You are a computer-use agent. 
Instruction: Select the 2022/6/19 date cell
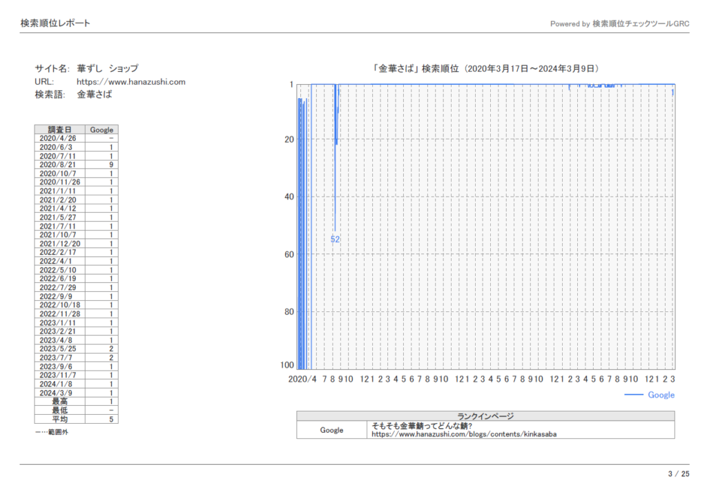59,279
